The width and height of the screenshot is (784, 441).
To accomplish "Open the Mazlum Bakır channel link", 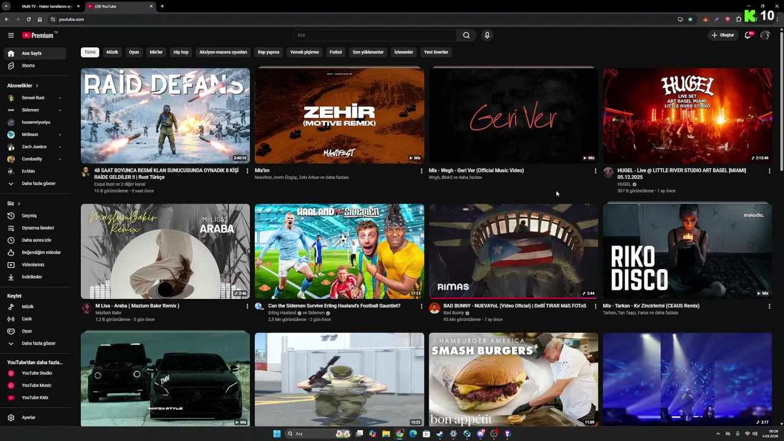I will pos(108,313).
